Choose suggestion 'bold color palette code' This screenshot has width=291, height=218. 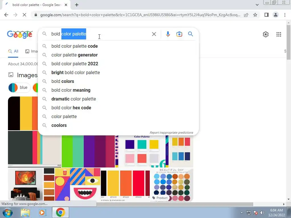click(x=119, y=46)
